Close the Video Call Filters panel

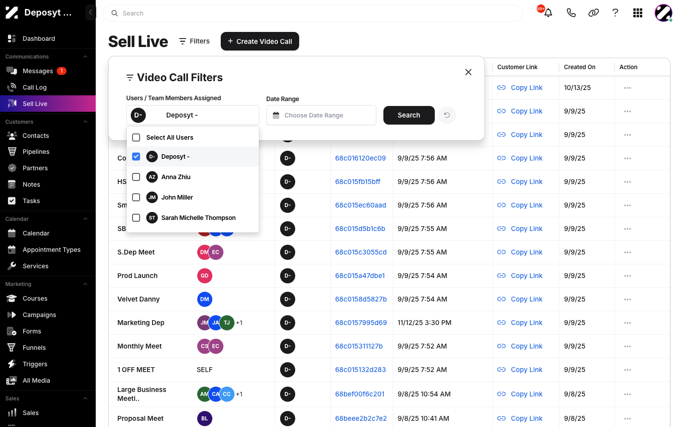click(x=468, y=72)
